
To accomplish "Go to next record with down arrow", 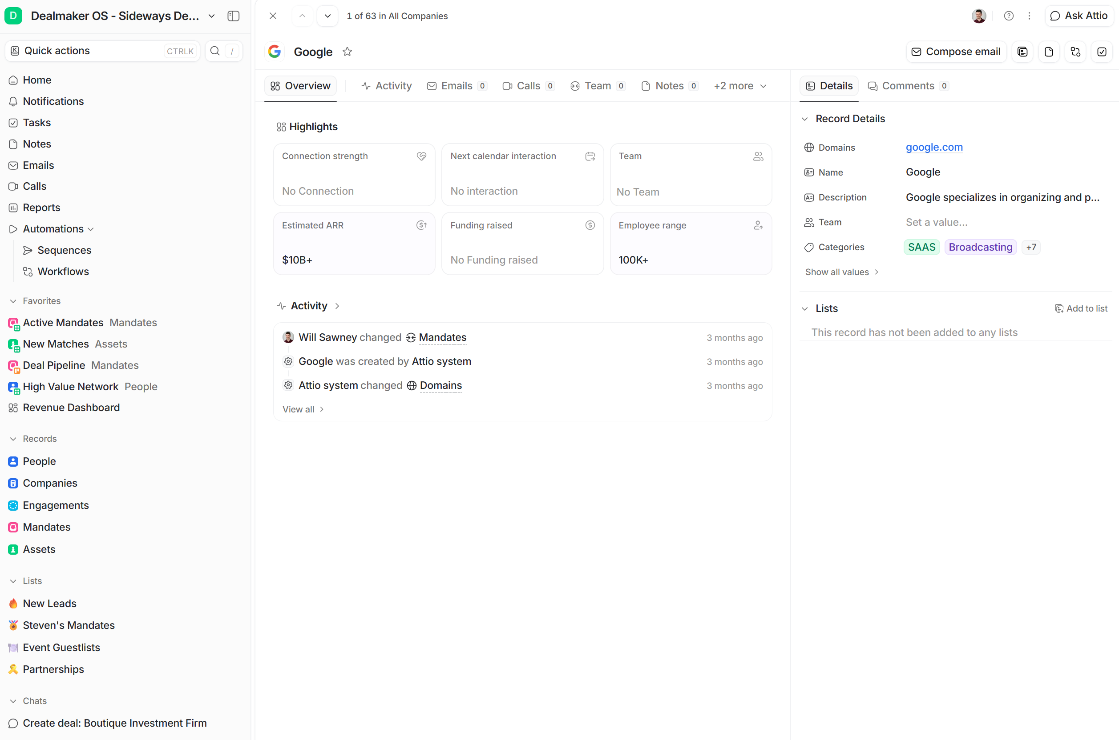I will coord(327,16).
